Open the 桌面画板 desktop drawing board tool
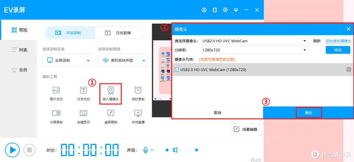354x162 pixels. pos(111,117)
